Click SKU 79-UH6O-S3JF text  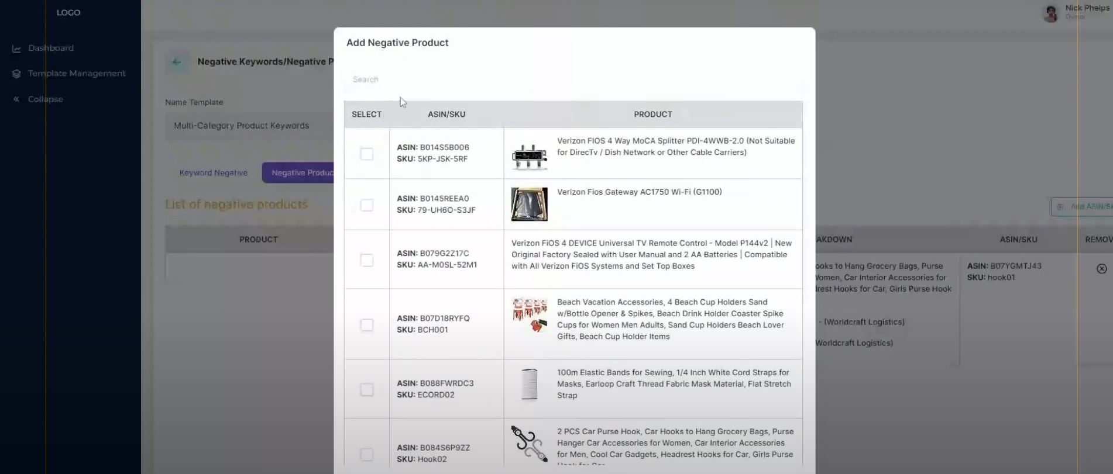(436, 210)
